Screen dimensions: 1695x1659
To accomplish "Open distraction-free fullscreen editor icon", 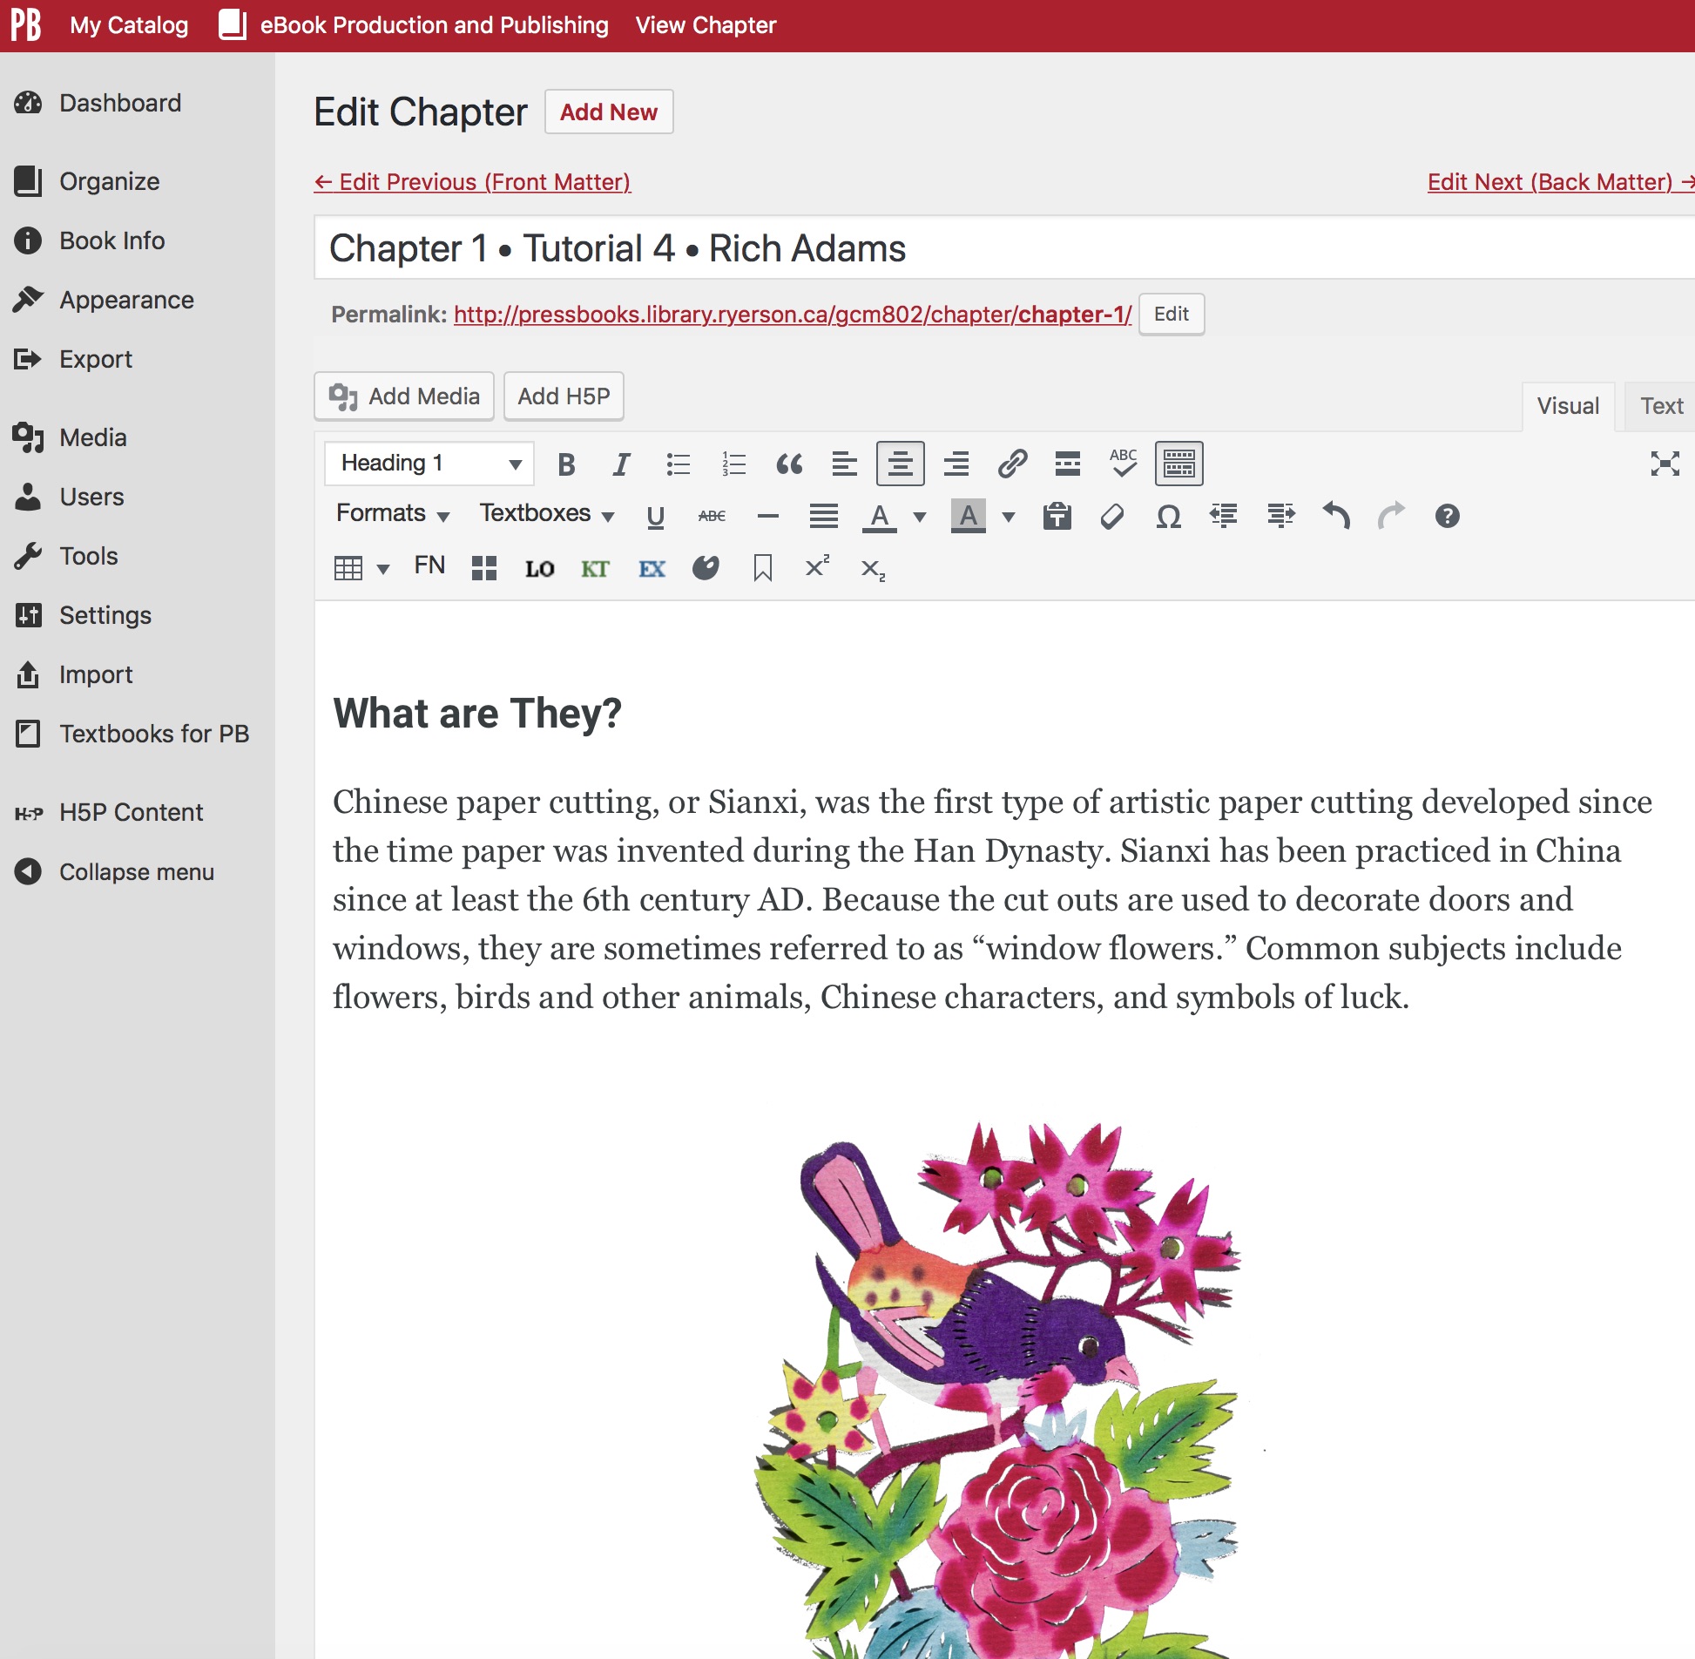I will 1665,464.
